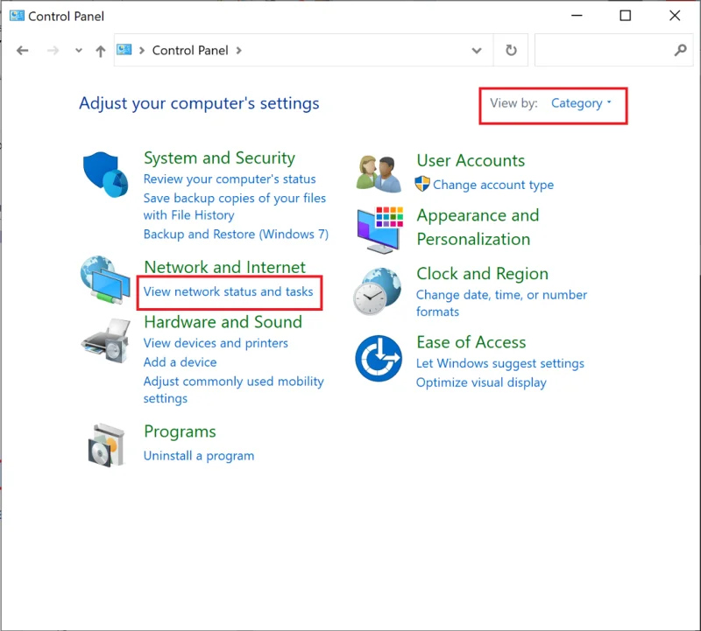Open Adjust commonly used mobility settings
This screenshot has width=701, height=631.
pos(233,389)
